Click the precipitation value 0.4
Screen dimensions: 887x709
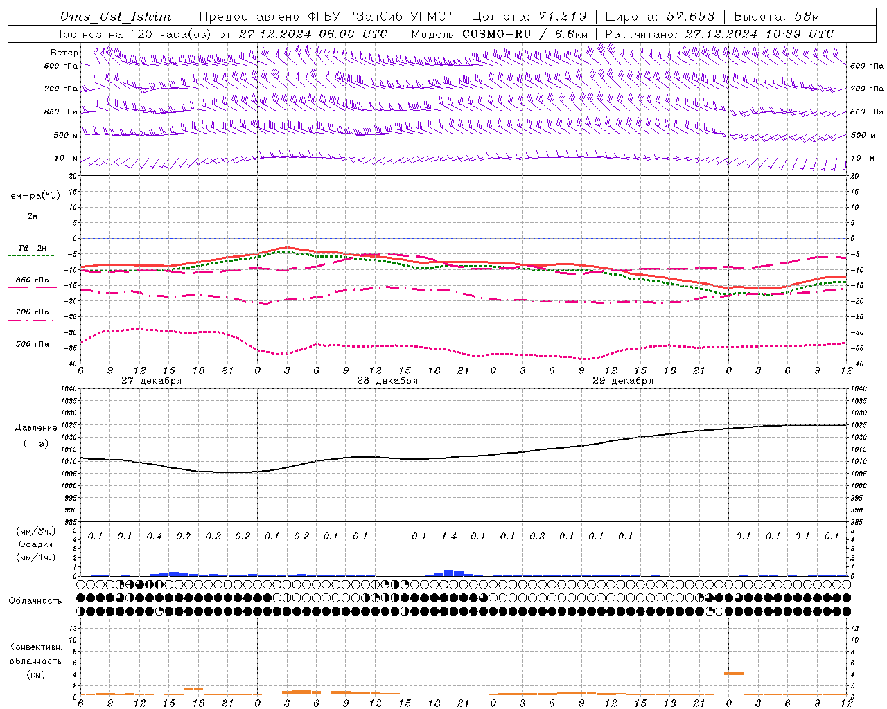click(154, 537)
